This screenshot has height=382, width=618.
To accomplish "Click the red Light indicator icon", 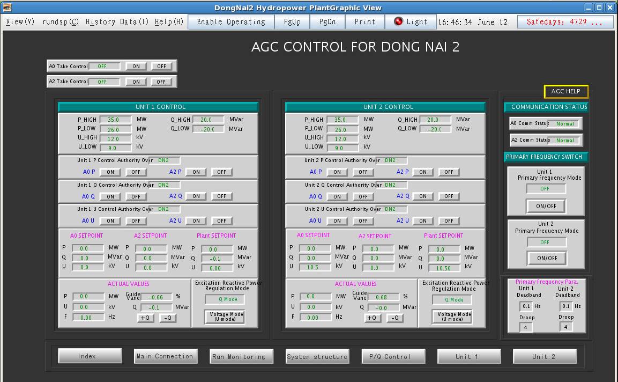I will [x=398, y=21].
